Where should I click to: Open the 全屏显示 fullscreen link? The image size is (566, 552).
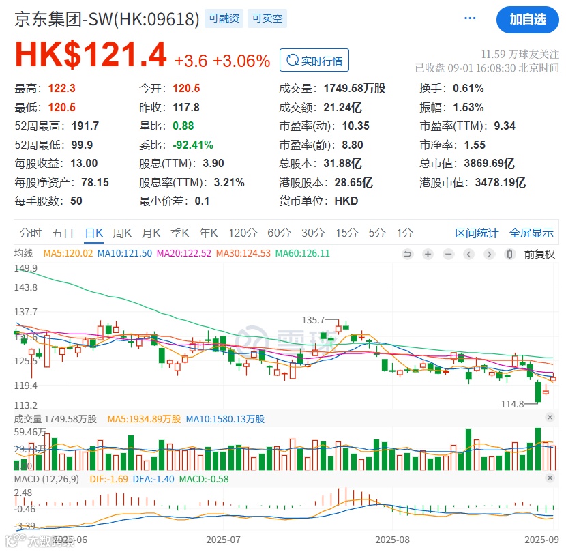[531, 233]
